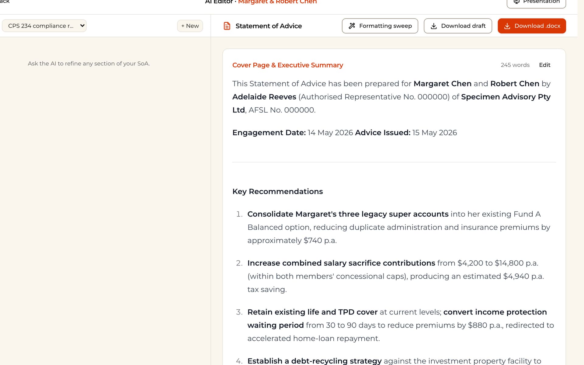Click the magic wand icon in Formatting sweep
The height and width of the screenshot is (365, 584).
point(352,26)
